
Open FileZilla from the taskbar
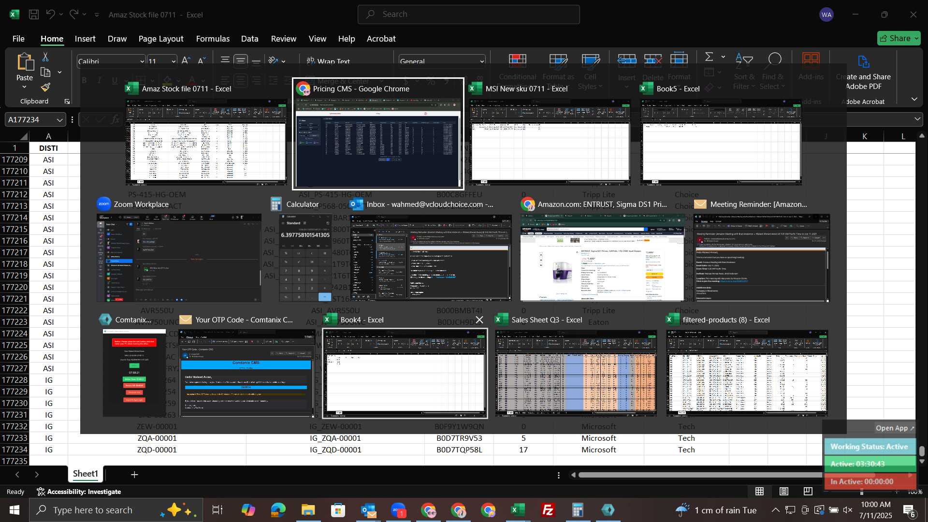click(x=548, y=510)
